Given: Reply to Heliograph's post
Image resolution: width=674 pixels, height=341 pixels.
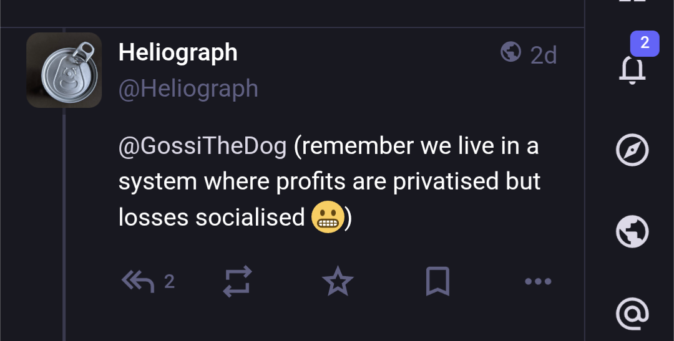Looking at the screenshot, I should [138, 282].
